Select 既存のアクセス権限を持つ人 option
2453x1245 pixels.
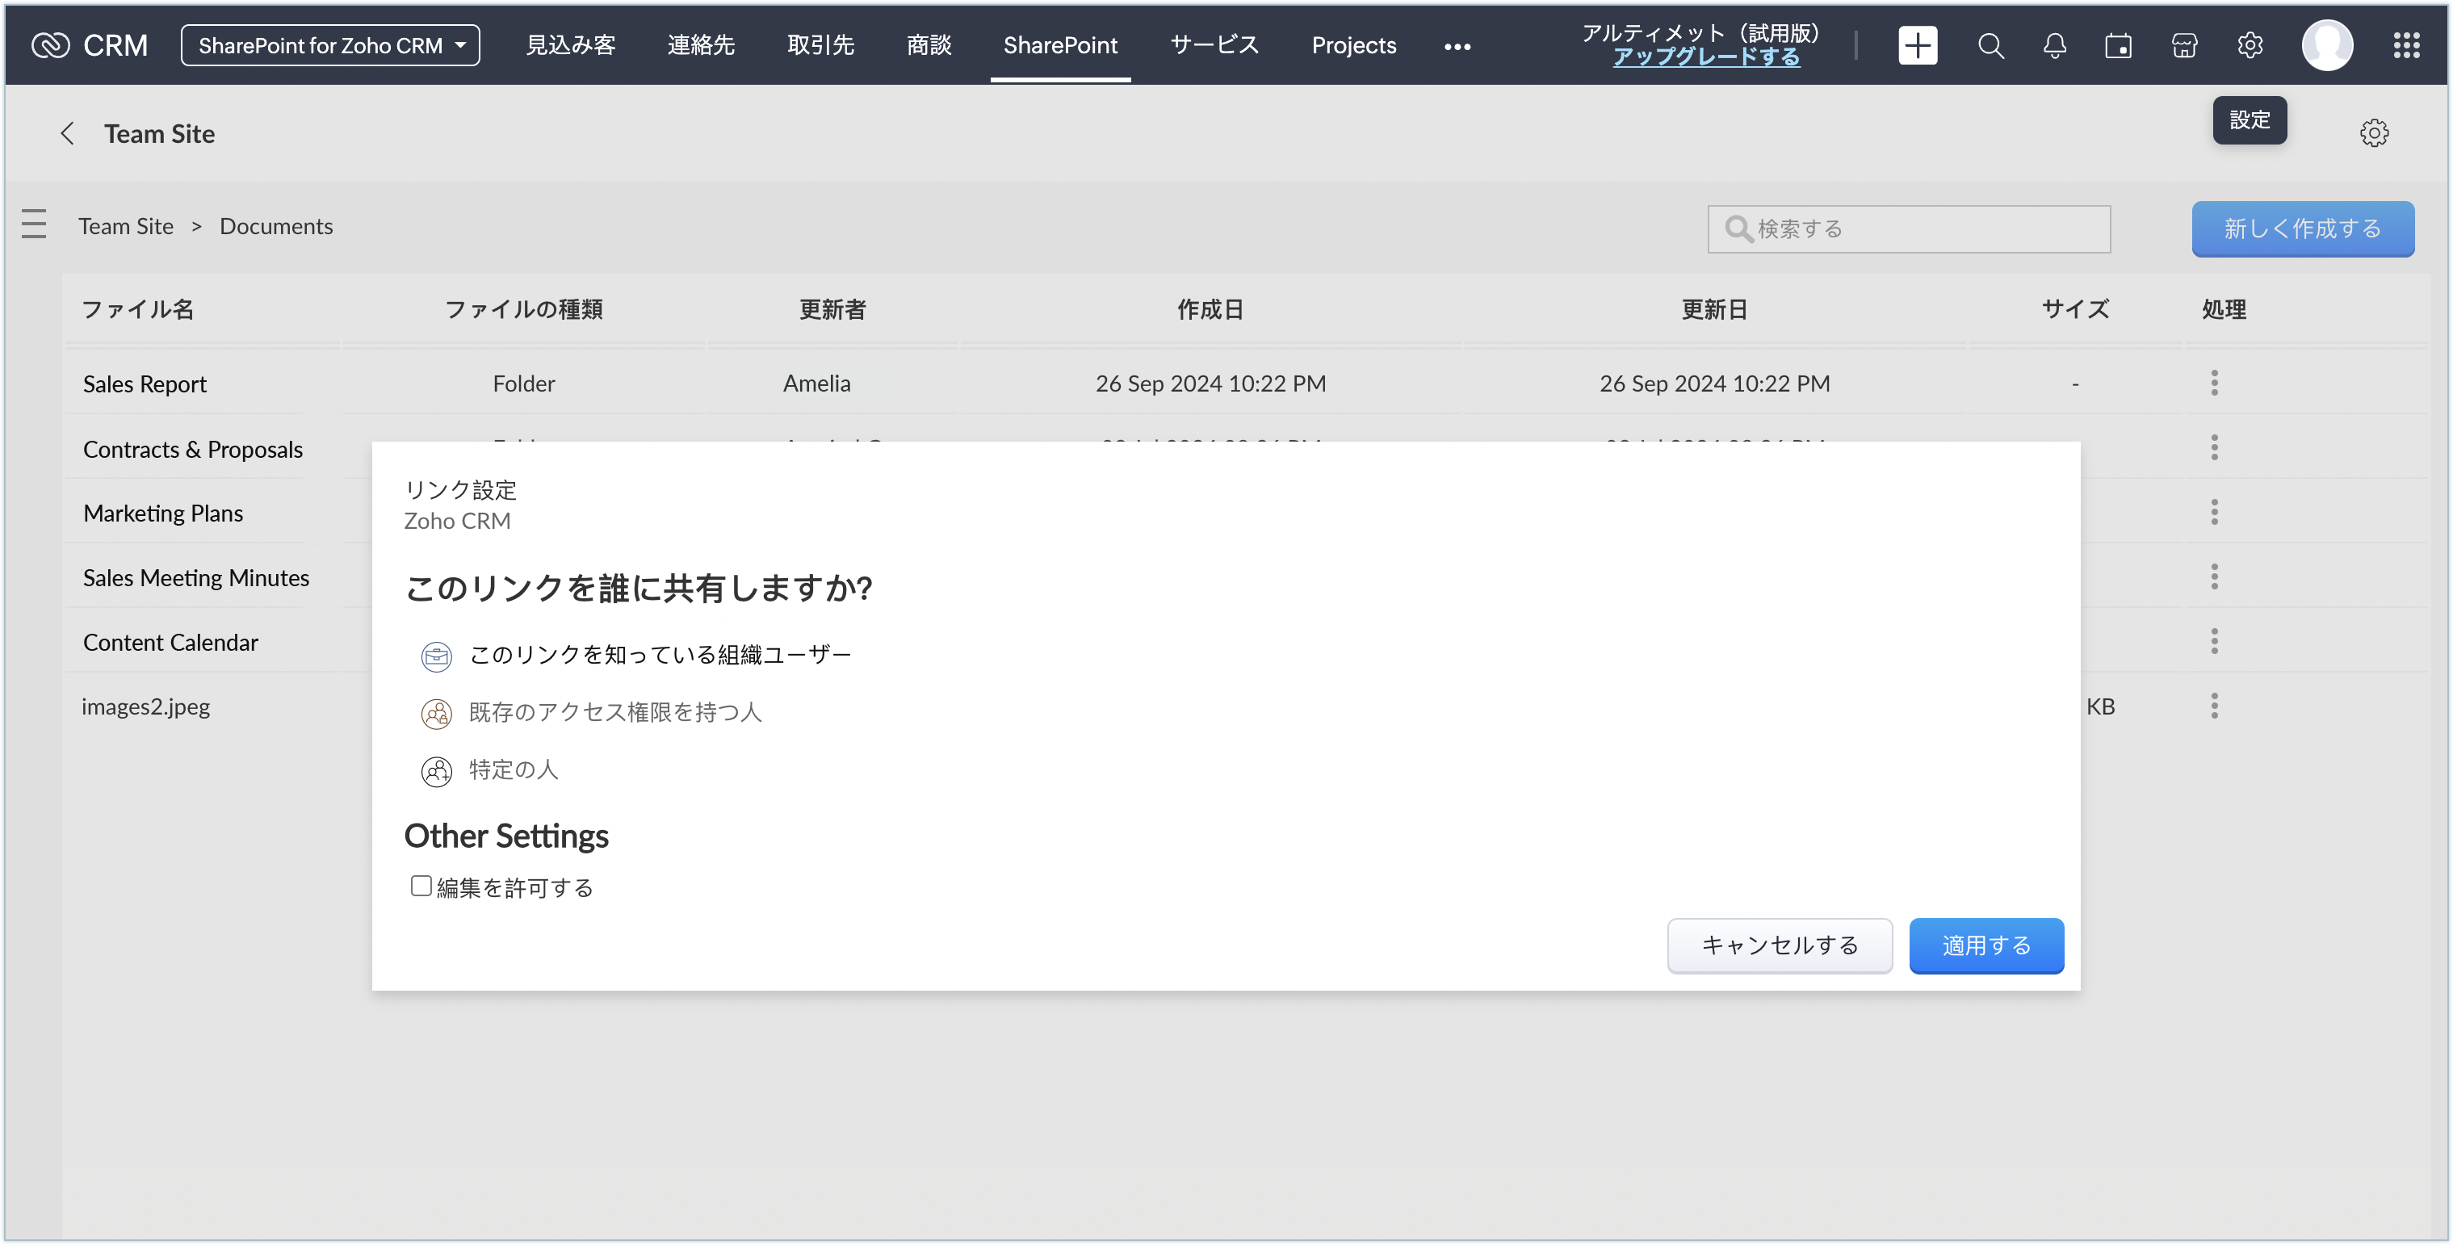point(614,713)
